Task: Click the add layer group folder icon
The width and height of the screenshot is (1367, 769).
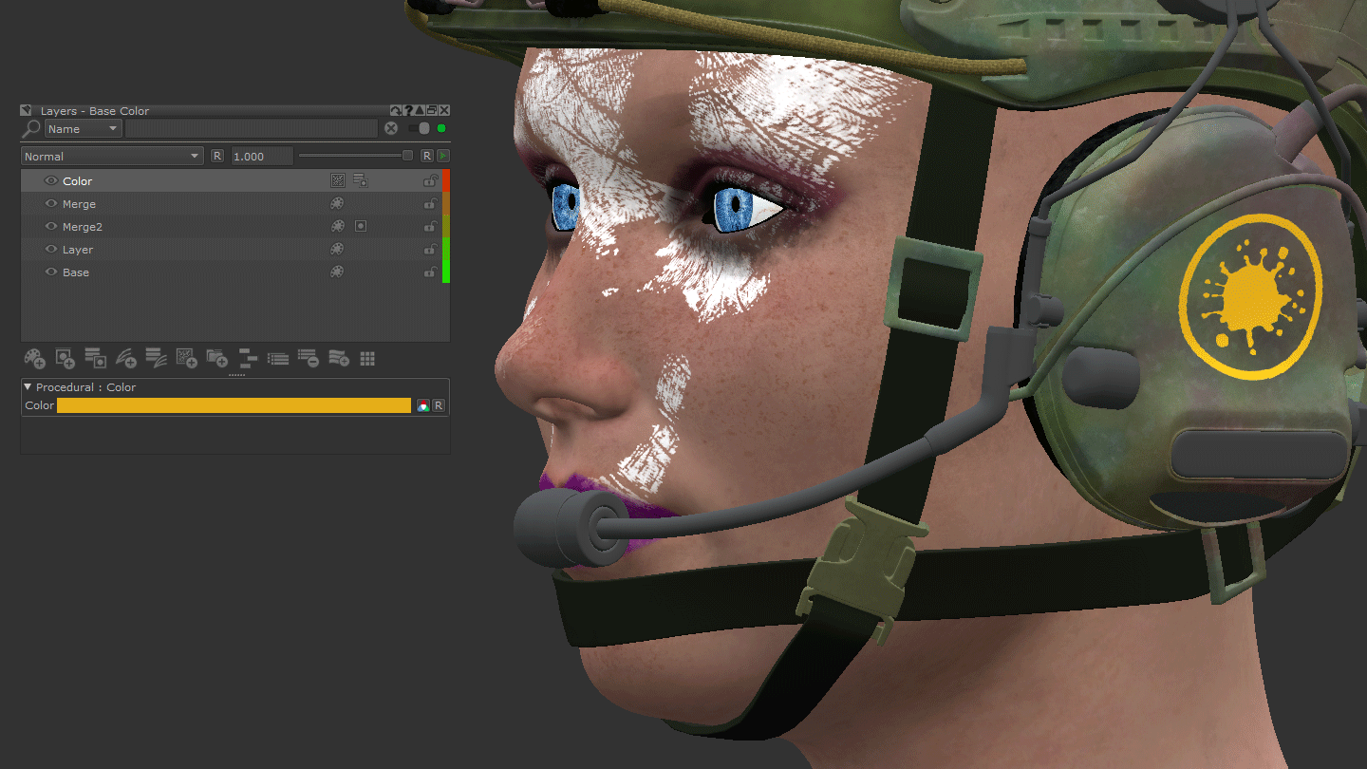Action: [x=216, y=358]
